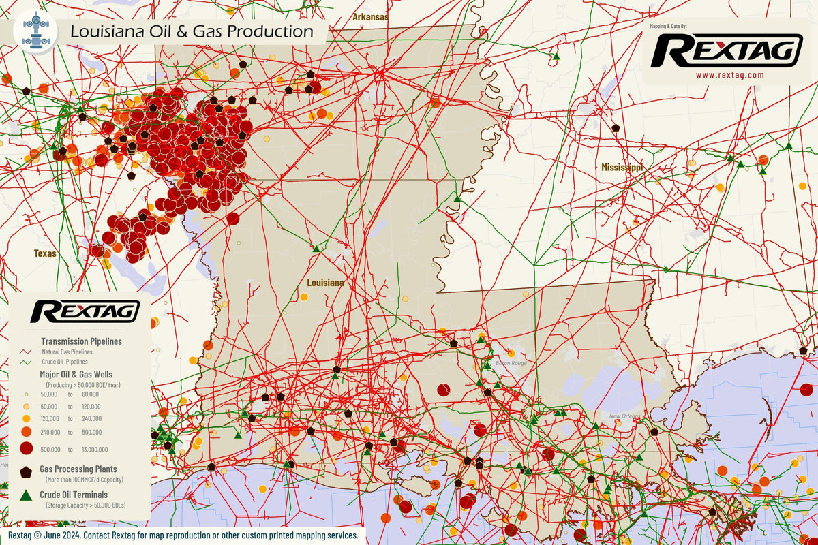This screenshot has height=545, width=818.
Task: Click the 'Transmission Pipelines' legend heading
Action: pos(81,341)
